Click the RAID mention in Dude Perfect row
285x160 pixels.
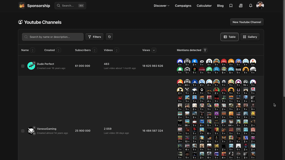[x=238, y=70]
